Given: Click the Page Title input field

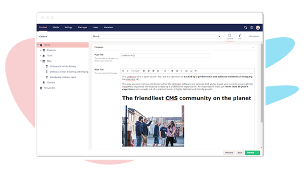Looking at the screenshot, I should [x=165, y=55].
